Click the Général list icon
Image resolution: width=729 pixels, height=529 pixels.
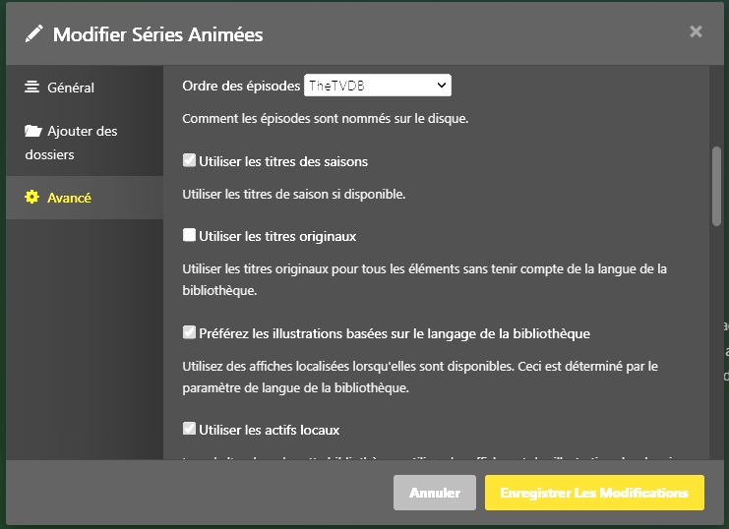[32, 87]
